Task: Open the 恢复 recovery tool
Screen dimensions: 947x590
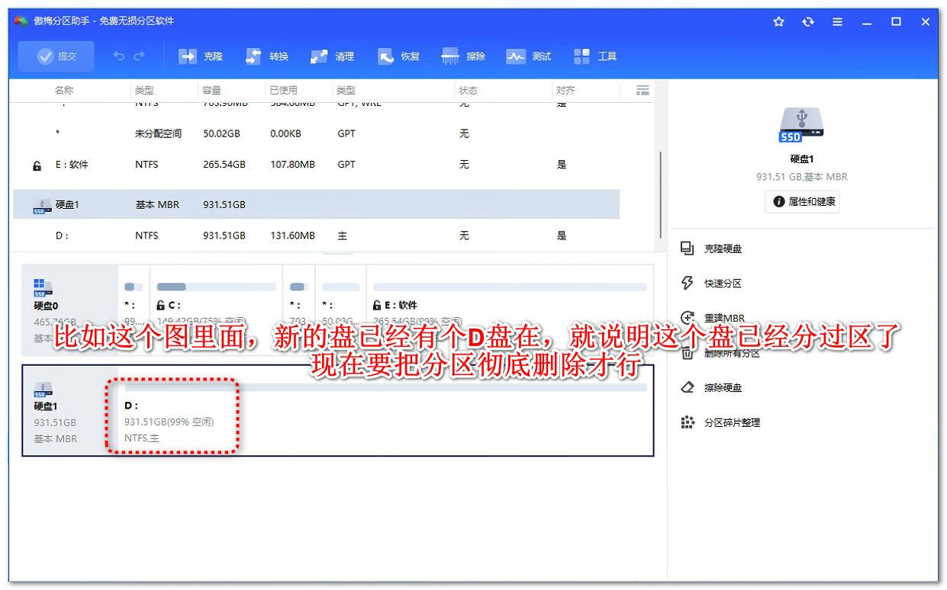Action: click(x=399, y=56)
